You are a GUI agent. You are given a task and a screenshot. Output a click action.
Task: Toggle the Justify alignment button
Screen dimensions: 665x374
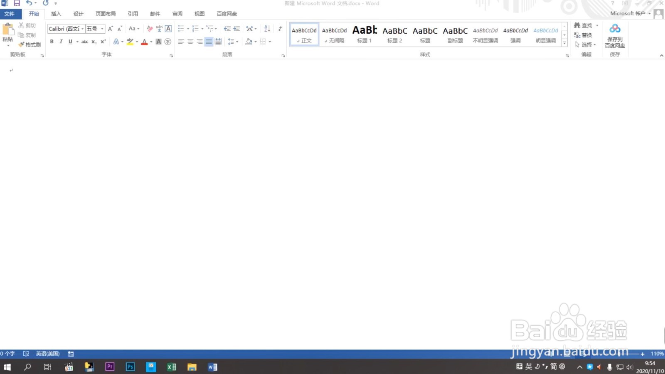point(209,42)
